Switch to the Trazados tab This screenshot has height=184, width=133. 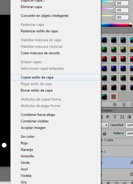[107, 111]
